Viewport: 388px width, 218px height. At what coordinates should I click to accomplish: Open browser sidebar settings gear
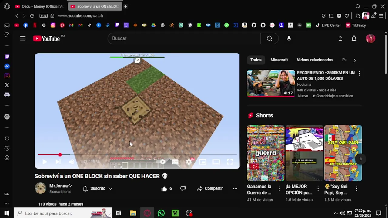(x=7, y=158)
